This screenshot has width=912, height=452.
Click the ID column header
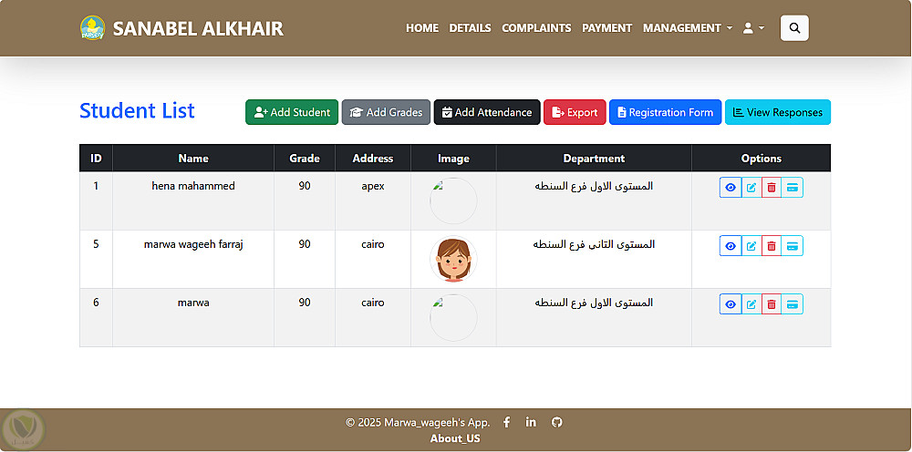96,158
